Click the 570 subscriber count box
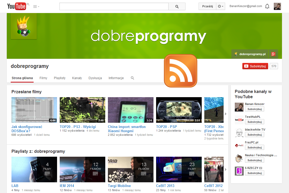Image resolution: width=289 pixels, height=193 pixels. (x=274, y=66)
